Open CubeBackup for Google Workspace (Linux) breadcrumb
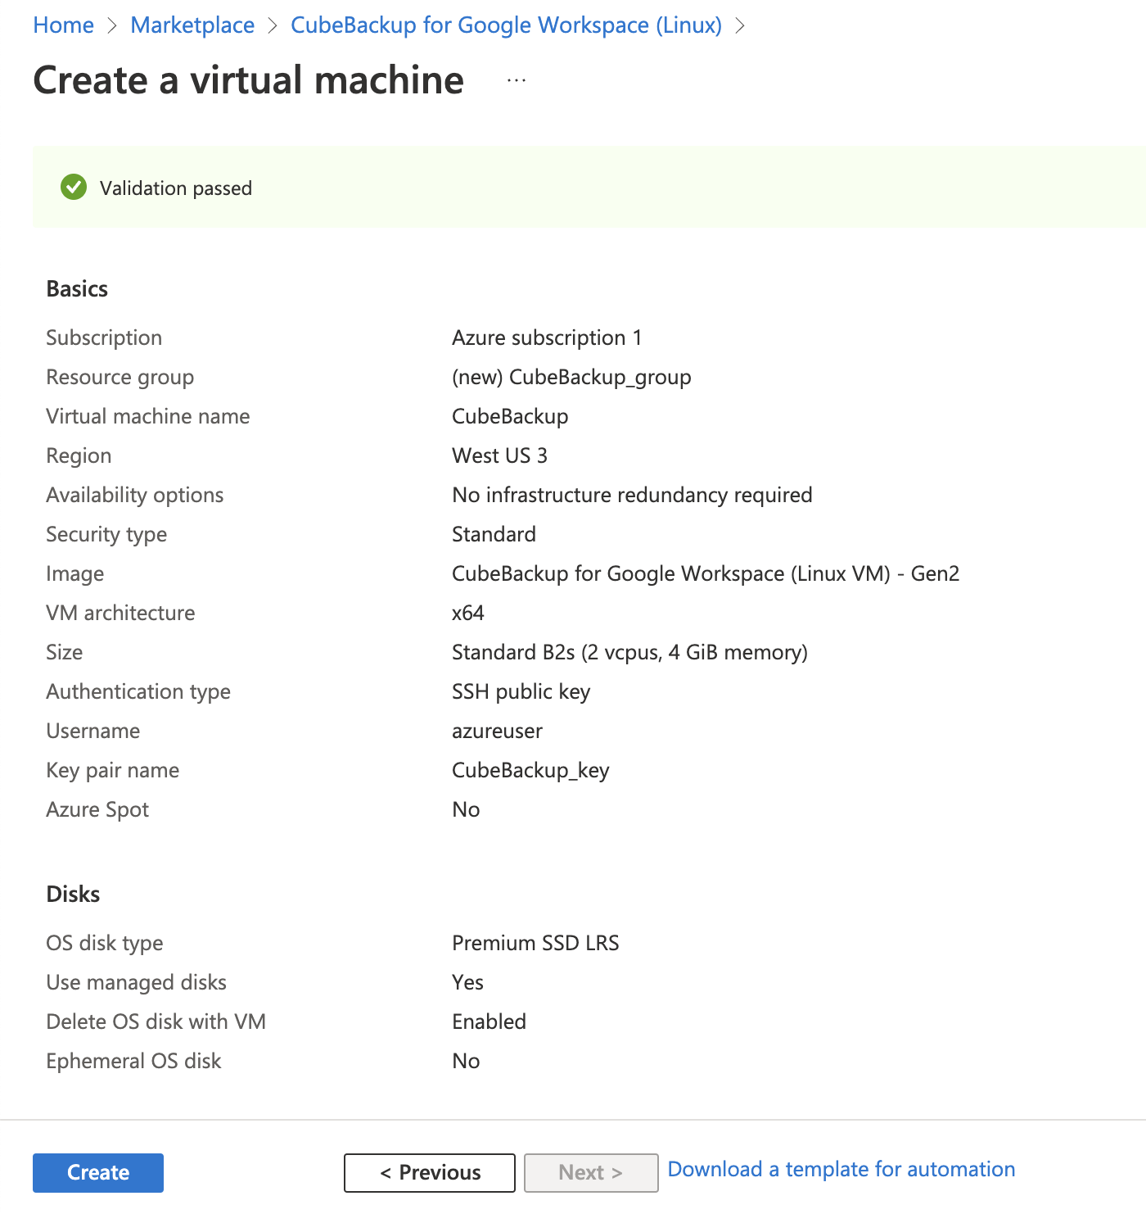The height and width of the screenshot is (1214, 1146). pyautogui.click(x=506, y=25)
